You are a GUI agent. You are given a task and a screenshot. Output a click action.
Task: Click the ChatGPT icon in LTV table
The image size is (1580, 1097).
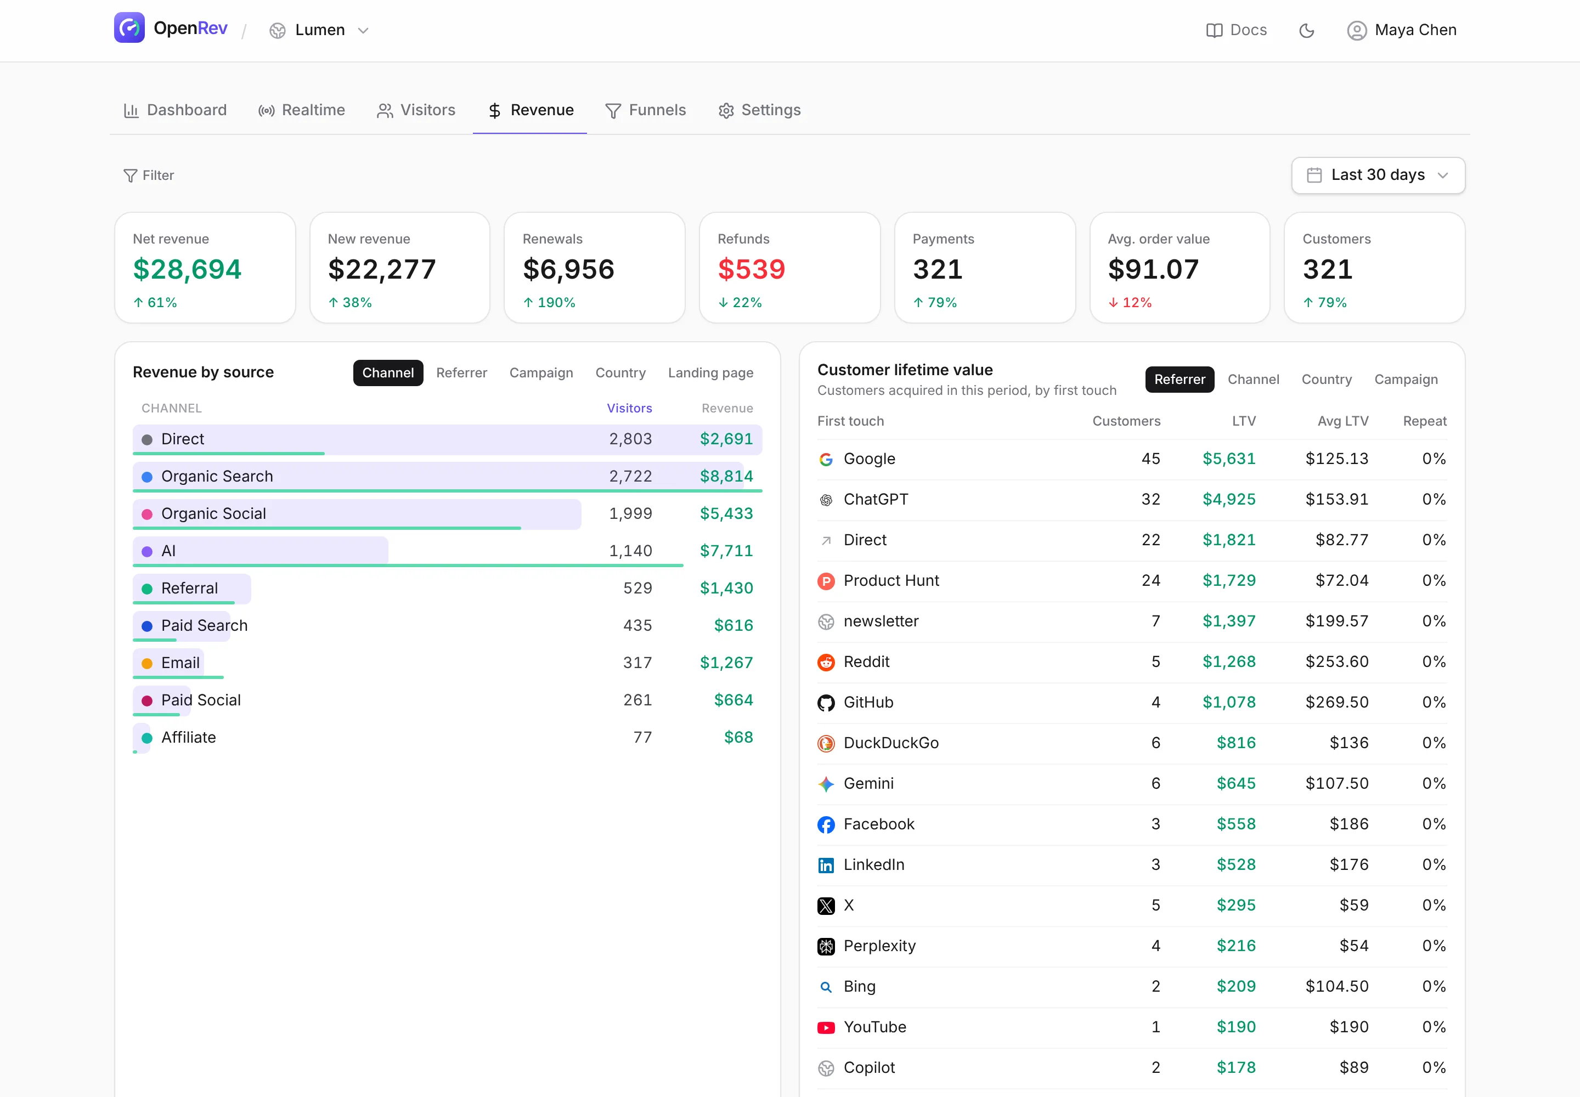tap(826, 500)
